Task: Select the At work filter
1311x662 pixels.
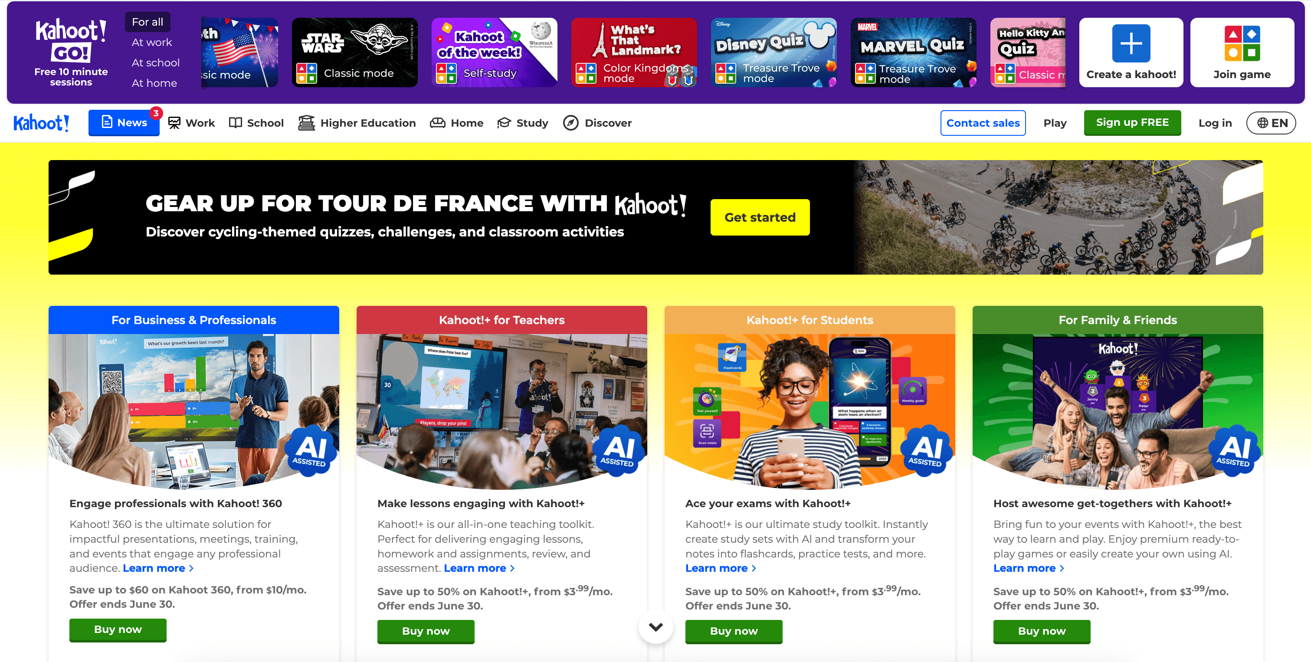Action: pyautogui.click(x=152, y=42)
